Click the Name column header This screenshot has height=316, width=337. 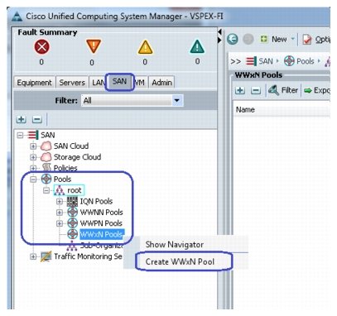point(282,110)
